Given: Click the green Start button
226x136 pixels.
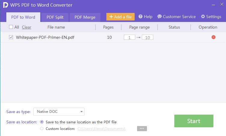Looking at the screenshot, I should coord(194,121).
